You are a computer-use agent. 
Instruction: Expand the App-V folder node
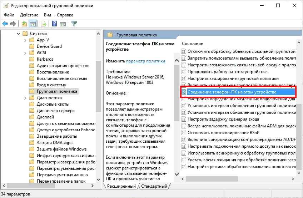(25, 40)
